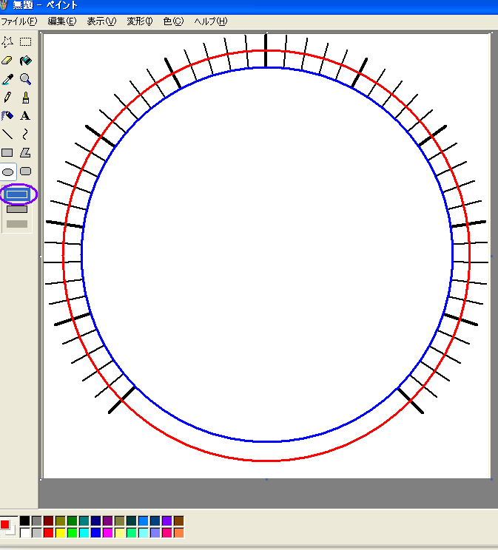Activate the Airbrush spray tool

point(7,115)
